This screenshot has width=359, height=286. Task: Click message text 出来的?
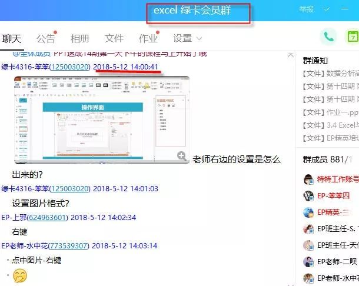(x=27, y=175)
